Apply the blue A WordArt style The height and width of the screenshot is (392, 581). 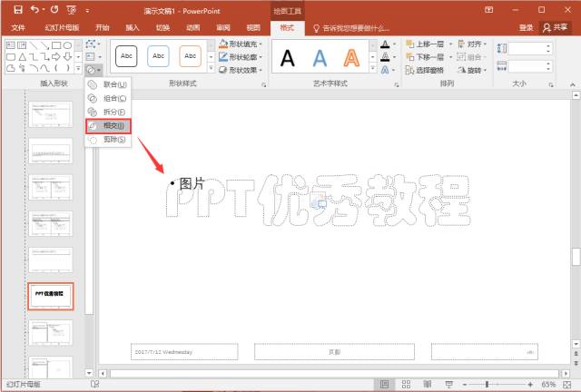coord(320,58)
